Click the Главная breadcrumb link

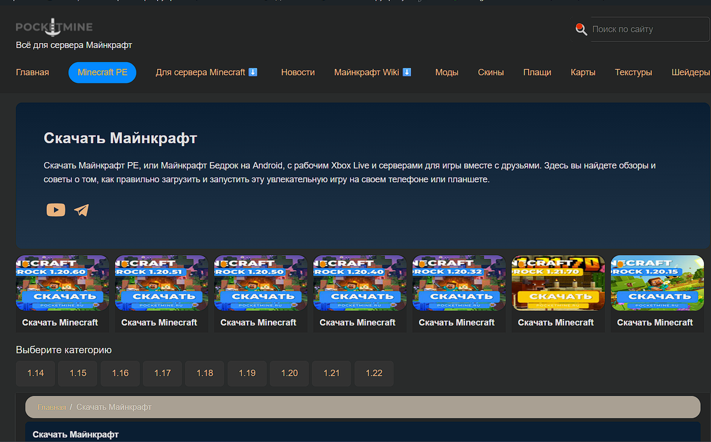(x=52, y=407)
